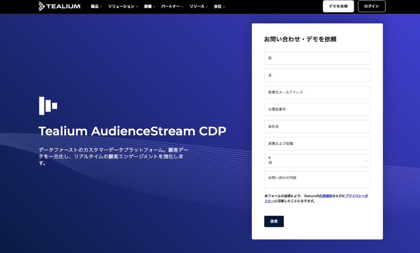420x253 pixels.
Task: Open the ソリューション navigation menu
Action: [x=123, y=7]
